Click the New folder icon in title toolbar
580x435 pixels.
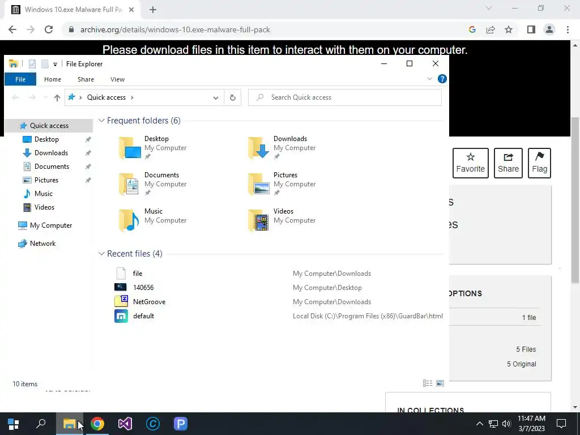[x=45, y=64]
